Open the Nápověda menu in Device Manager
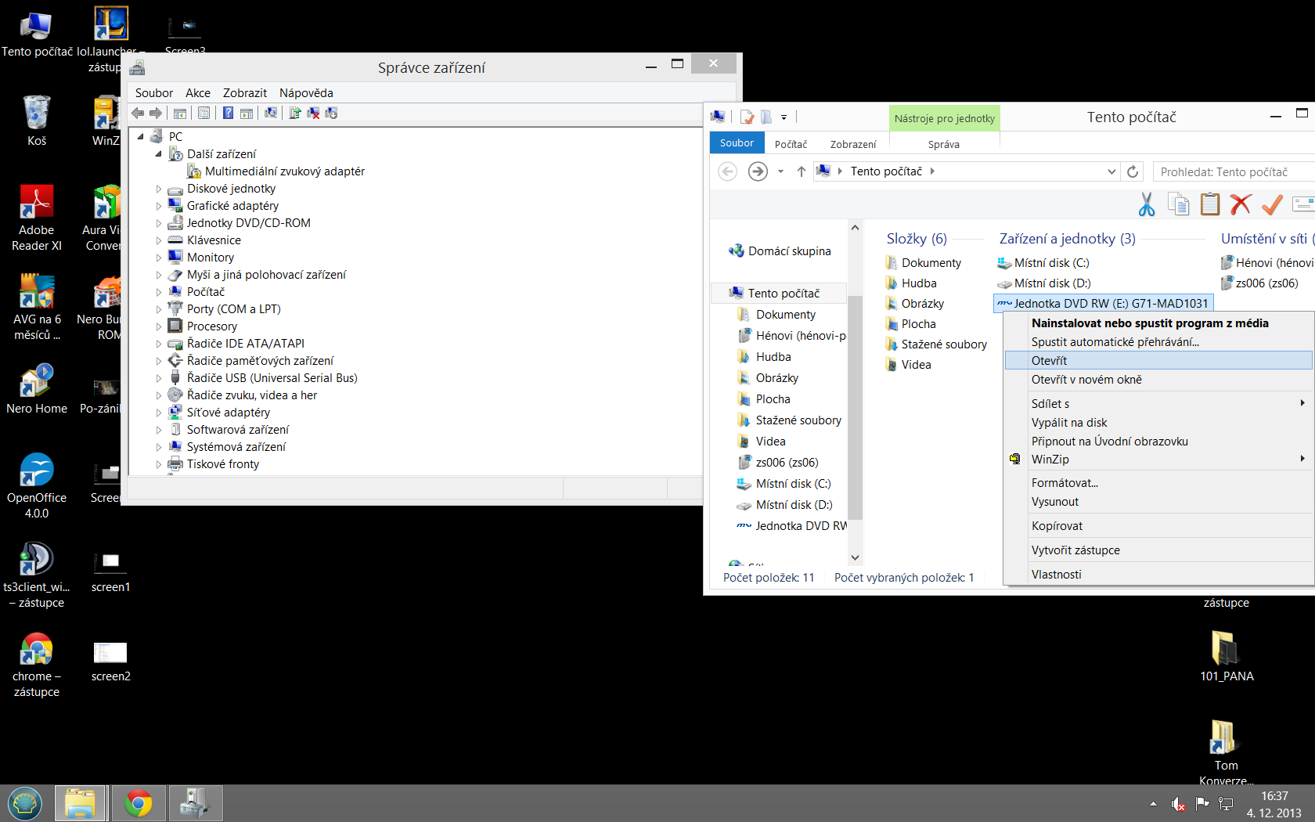The image size is (1315, 822). pyautogui.click(x=306, y=93)
